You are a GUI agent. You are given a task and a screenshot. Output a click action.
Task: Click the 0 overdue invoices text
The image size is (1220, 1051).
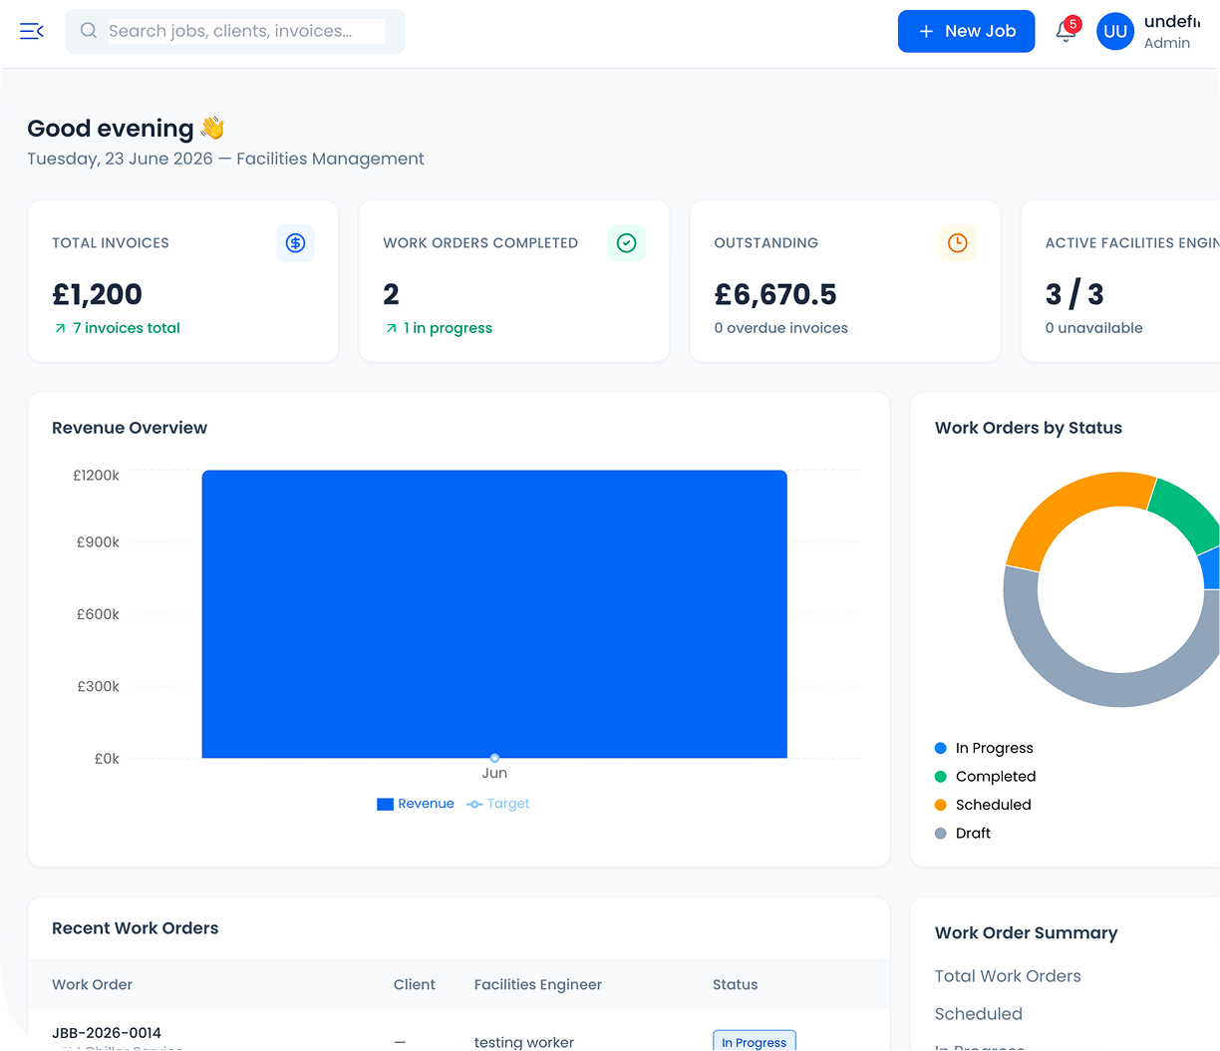pyautogui.click(x=781, y=328)
